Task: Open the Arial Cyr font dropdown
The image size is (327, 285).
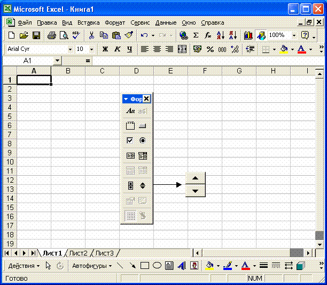Action: (x=70, y=50)
